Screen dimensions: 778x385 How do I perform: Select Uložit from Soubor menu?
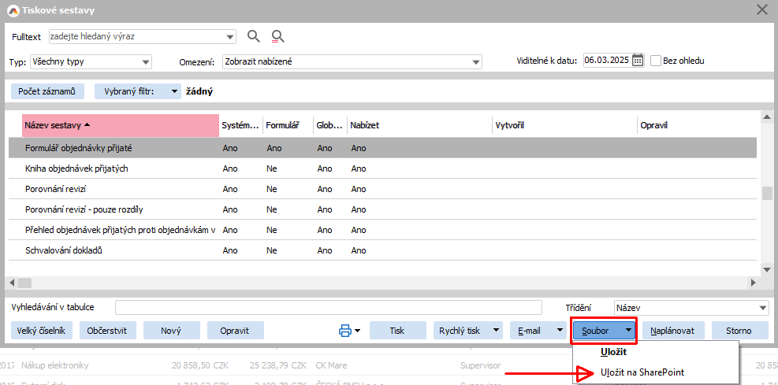coord(613,352)
